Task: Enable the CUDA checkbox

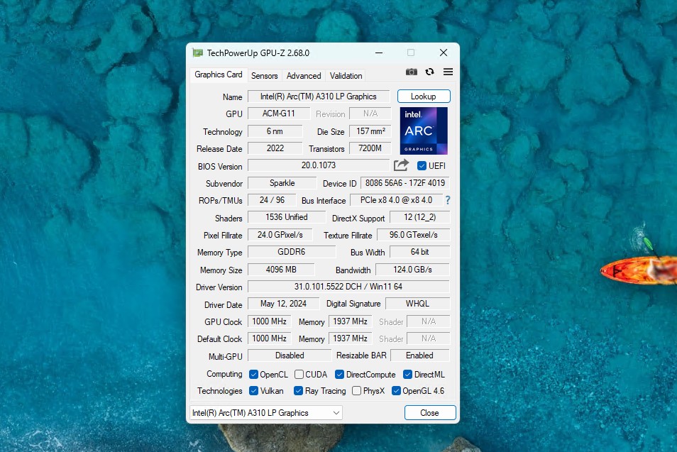Action: (299, 375)
